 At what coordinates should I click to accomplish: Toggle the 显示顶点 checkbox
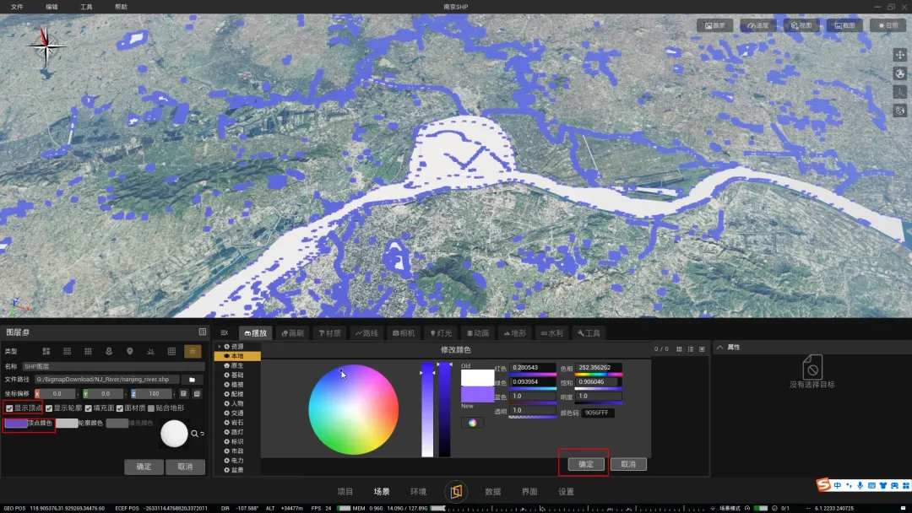tap(9, 408)
